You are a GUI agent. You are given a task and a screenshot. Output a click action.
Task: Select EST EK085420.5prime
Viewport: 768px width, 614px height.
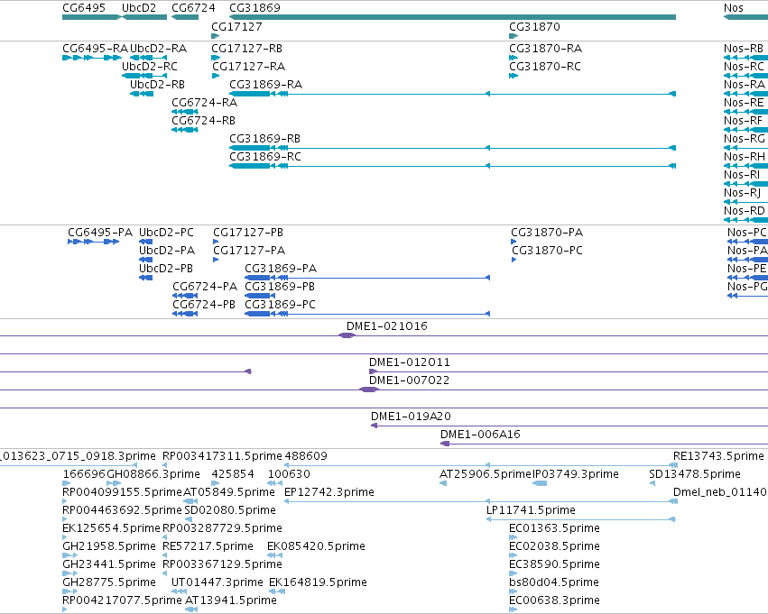coord(316,546)
